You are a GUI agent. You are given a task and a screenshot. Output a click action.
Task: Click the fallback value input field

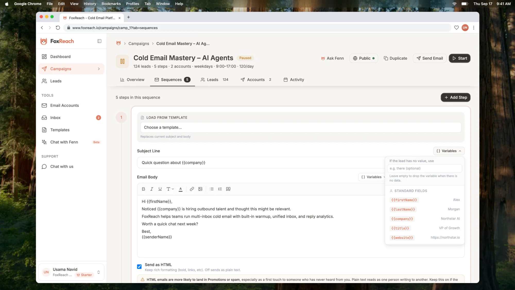(x=424, y=168)
